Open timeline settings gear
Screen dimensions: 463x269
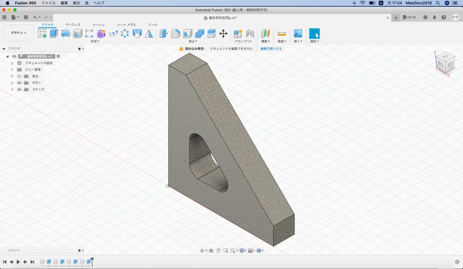457,262
